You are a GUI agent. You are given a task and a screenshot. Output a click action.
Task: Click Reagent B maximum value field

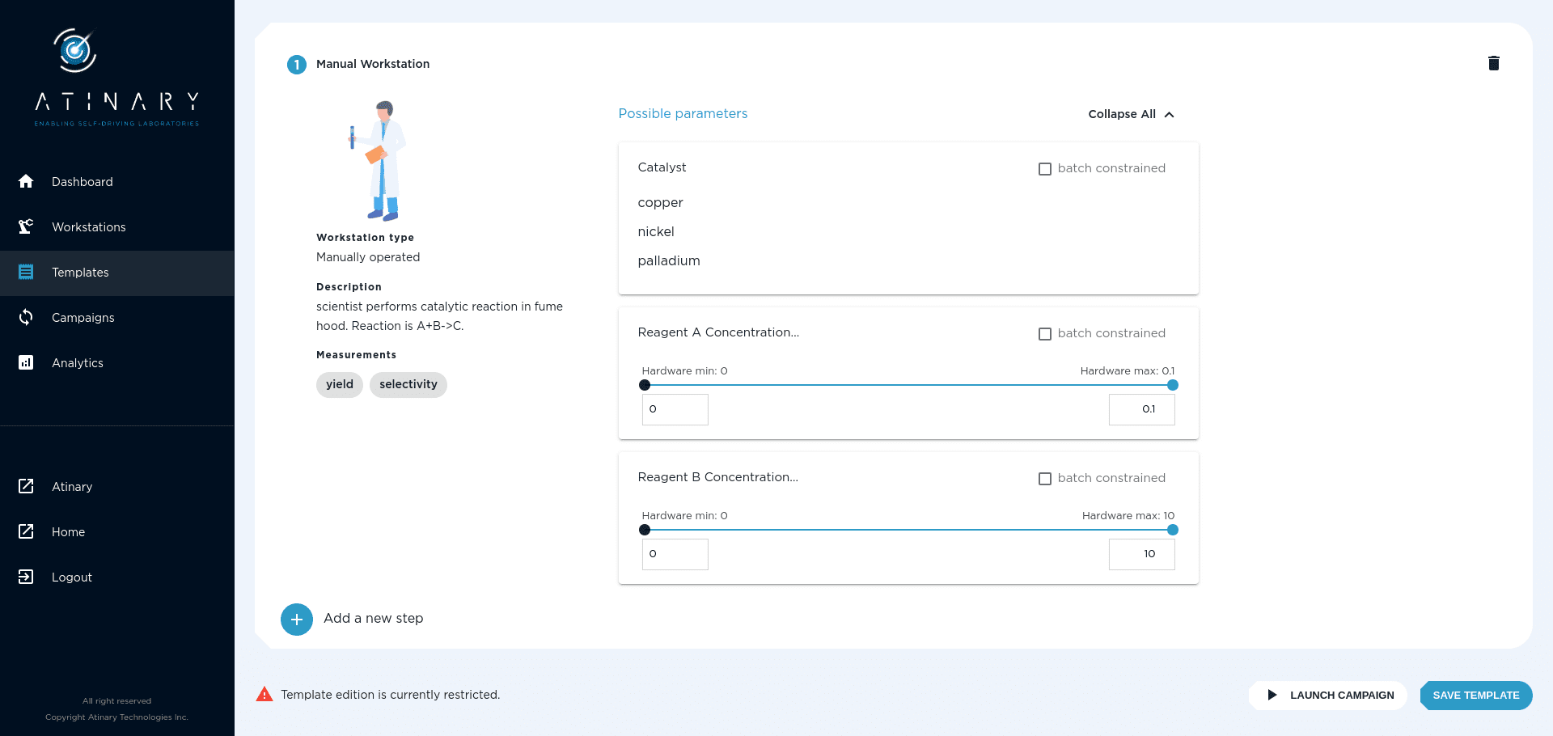[x=1142, y=554]
